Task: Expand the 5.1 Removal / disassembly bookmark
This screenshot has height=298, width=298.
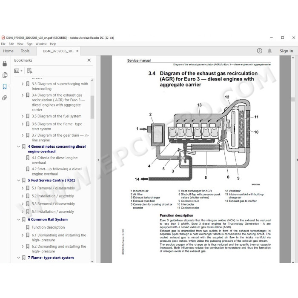Action: click(x=23, y=188)
